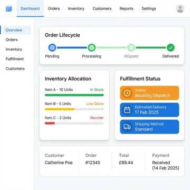
Task: Click the Low Stock label
Action: pos(95,103)
